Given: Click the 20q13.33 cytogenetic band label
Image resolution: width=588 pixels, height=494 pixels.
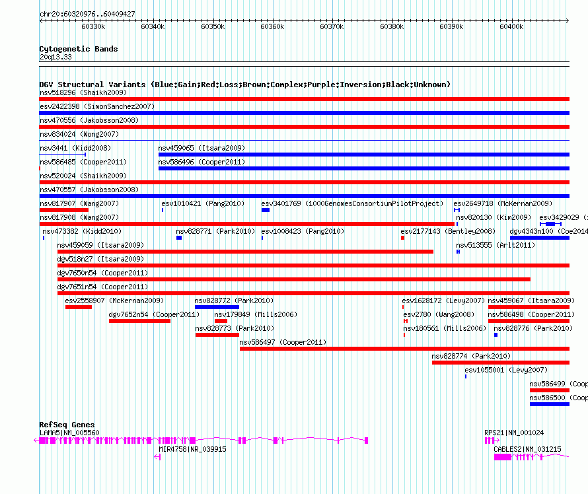Looking at the screenshot, I should tap(55, 57).
